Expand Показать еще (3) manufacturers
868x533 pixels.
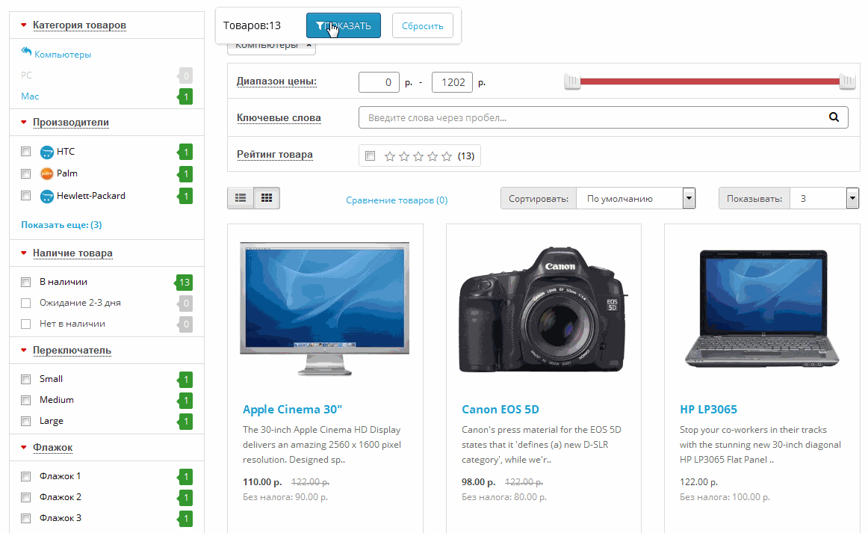pos(61,225)
